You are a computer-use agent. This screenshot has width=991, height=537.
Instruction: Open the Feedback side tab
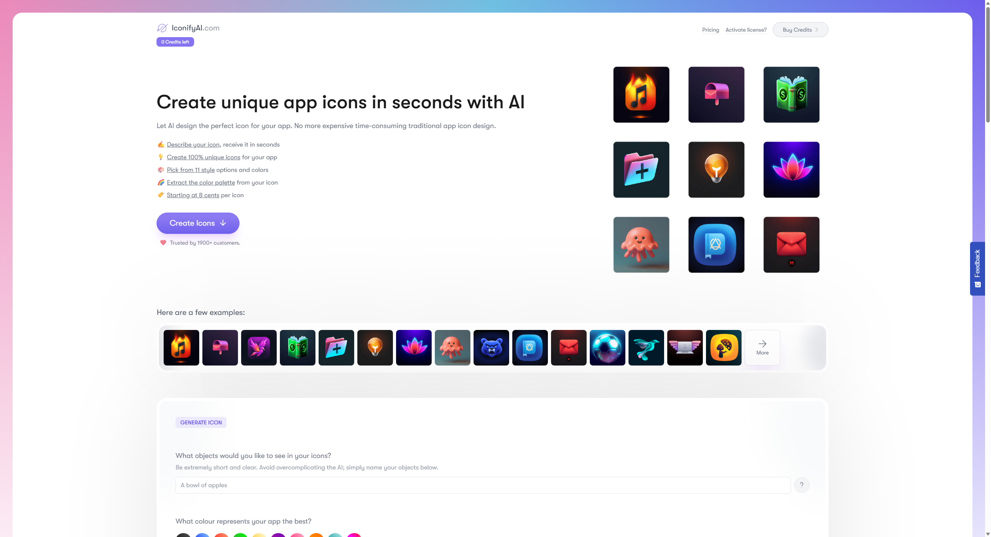pos(977,269)
